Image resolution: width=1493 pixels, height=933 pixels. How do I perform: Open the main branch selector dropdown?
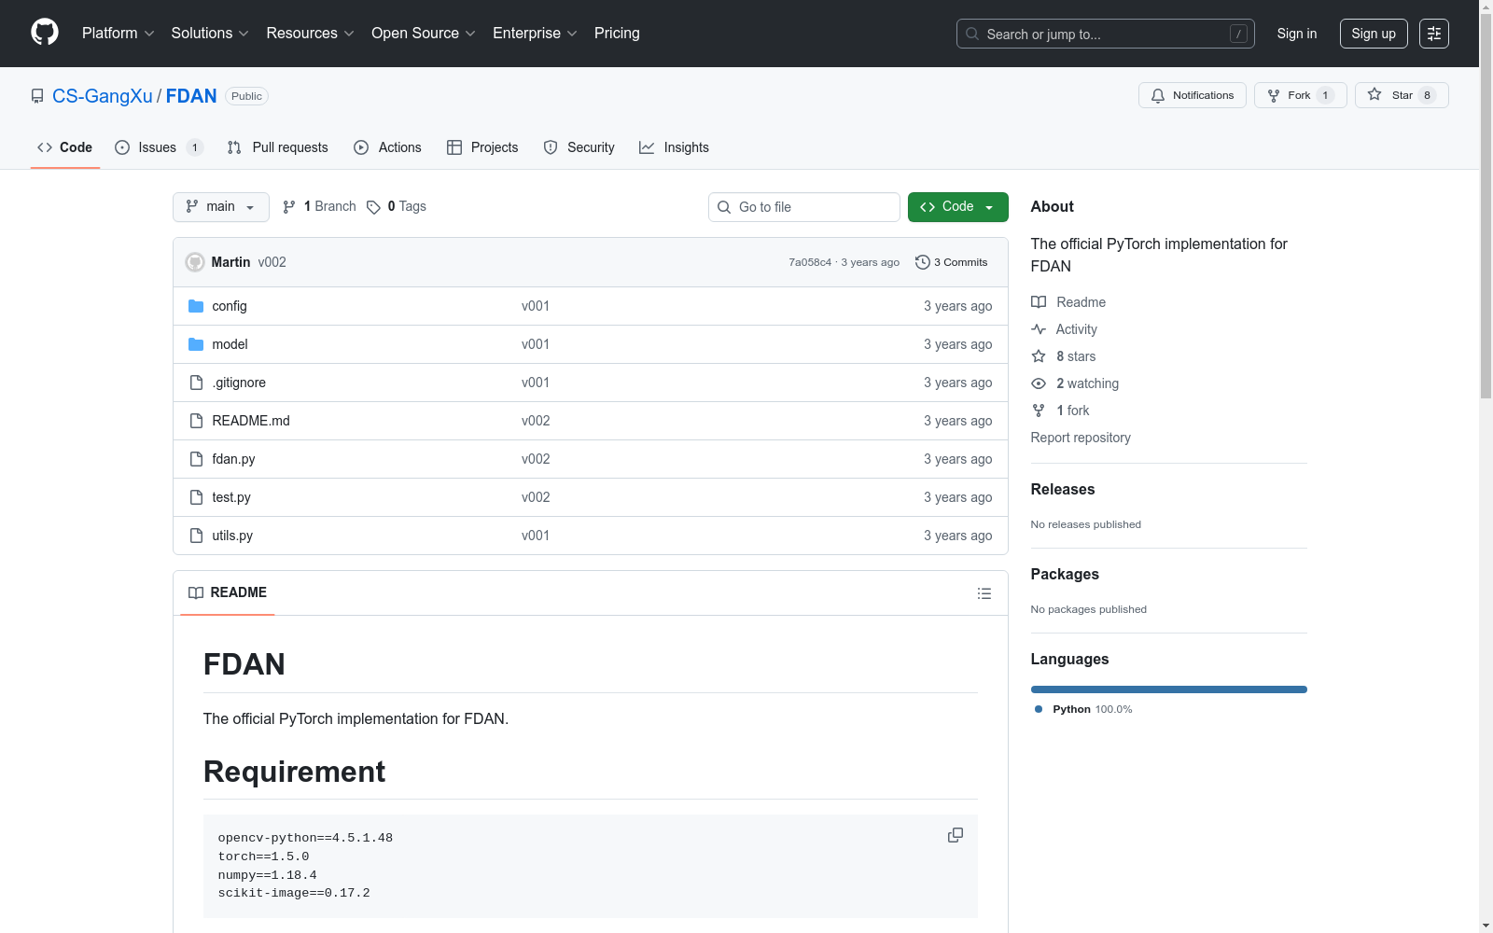(x=221, y=207)
